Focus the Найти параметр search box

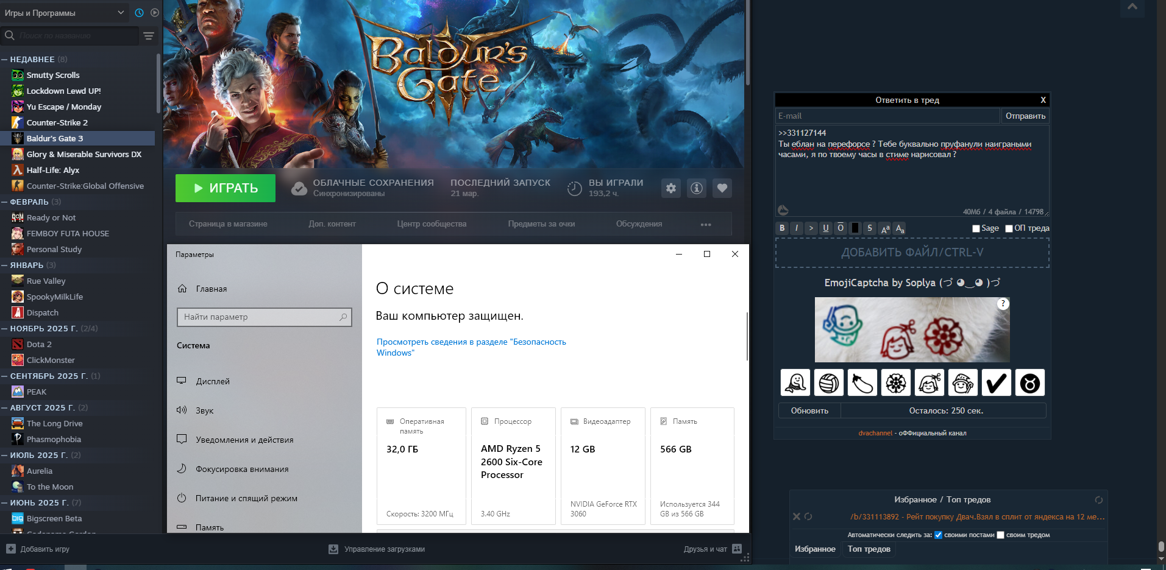[x=264, y=317]
